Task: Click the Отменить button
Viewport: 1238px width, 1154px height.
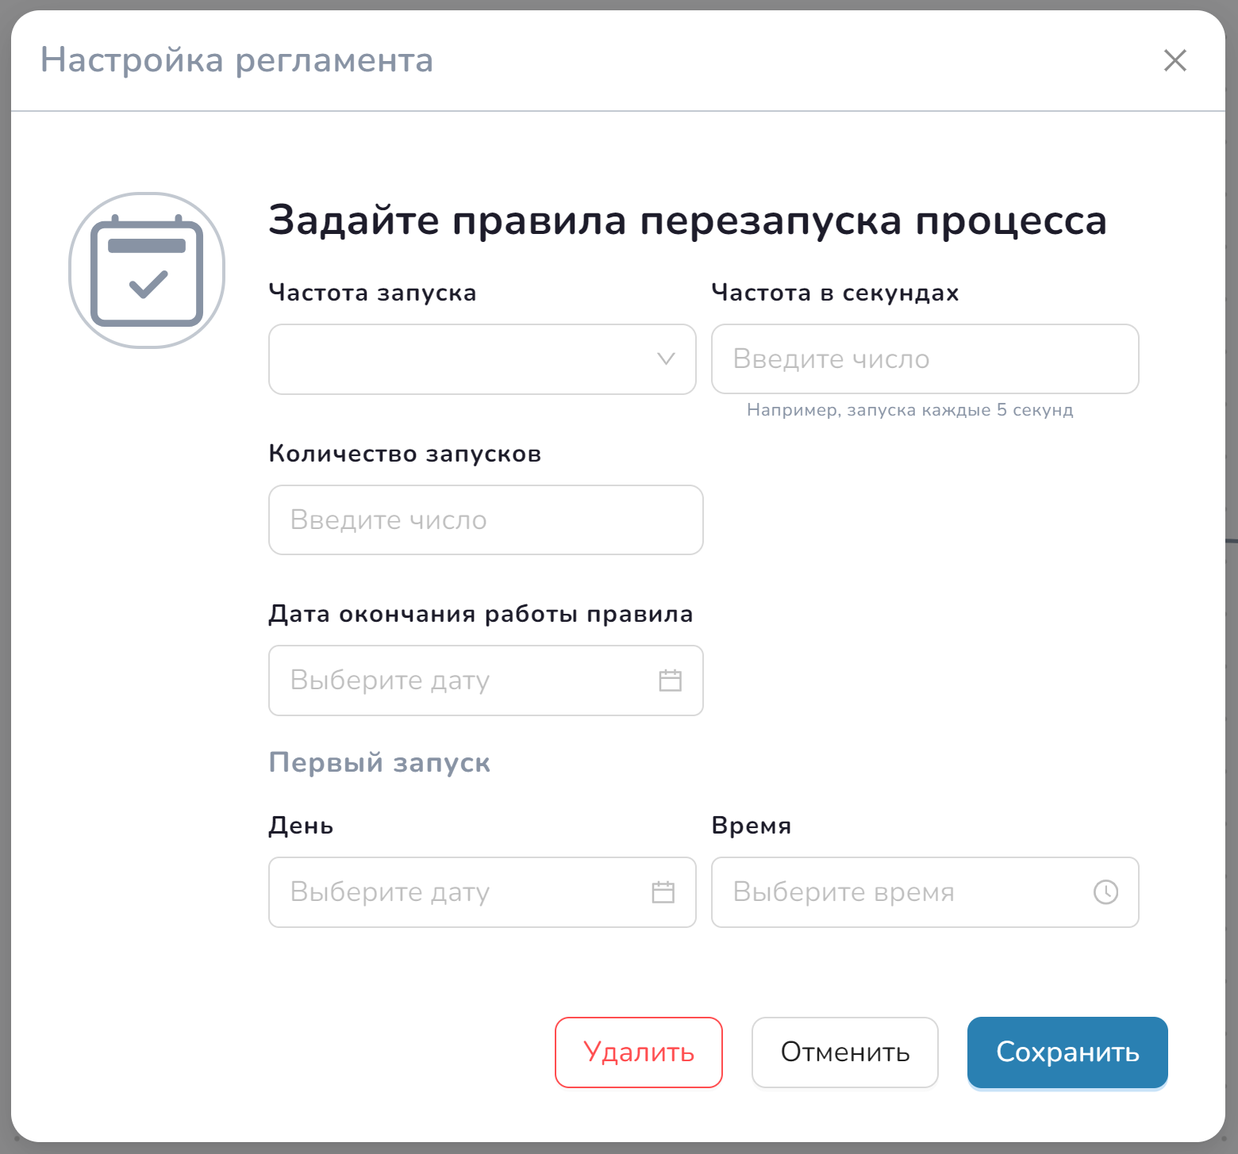Action: (x=844, y=1052)
